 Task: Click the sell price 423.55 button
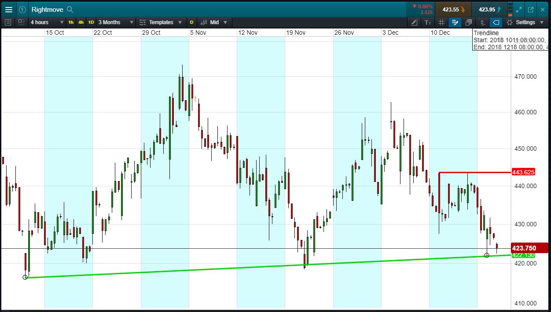pyautogui.click(x=453, y=9)
